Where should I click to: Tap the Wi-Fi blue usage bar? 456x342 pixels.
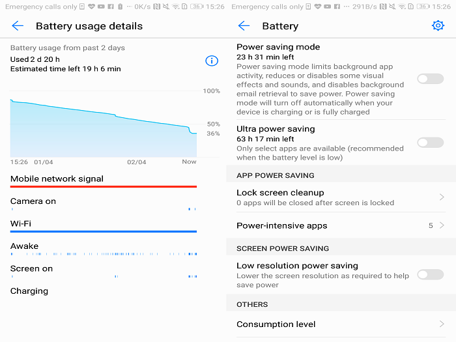click(x=104, y=231)
